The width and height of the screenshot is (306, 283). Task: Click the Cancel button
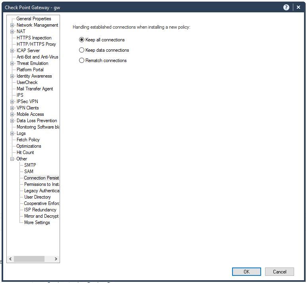point(279,271)
